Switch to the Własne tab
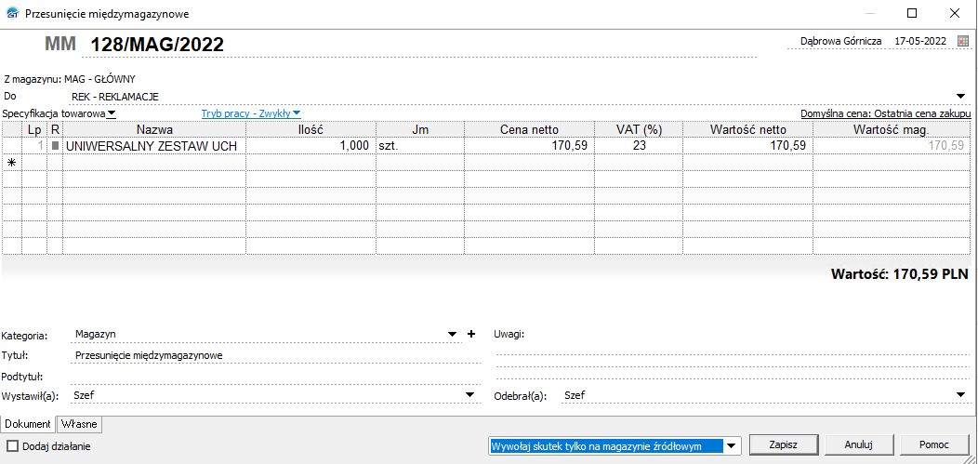The height and width of the screenshot is (464, 978). (79, 424)
